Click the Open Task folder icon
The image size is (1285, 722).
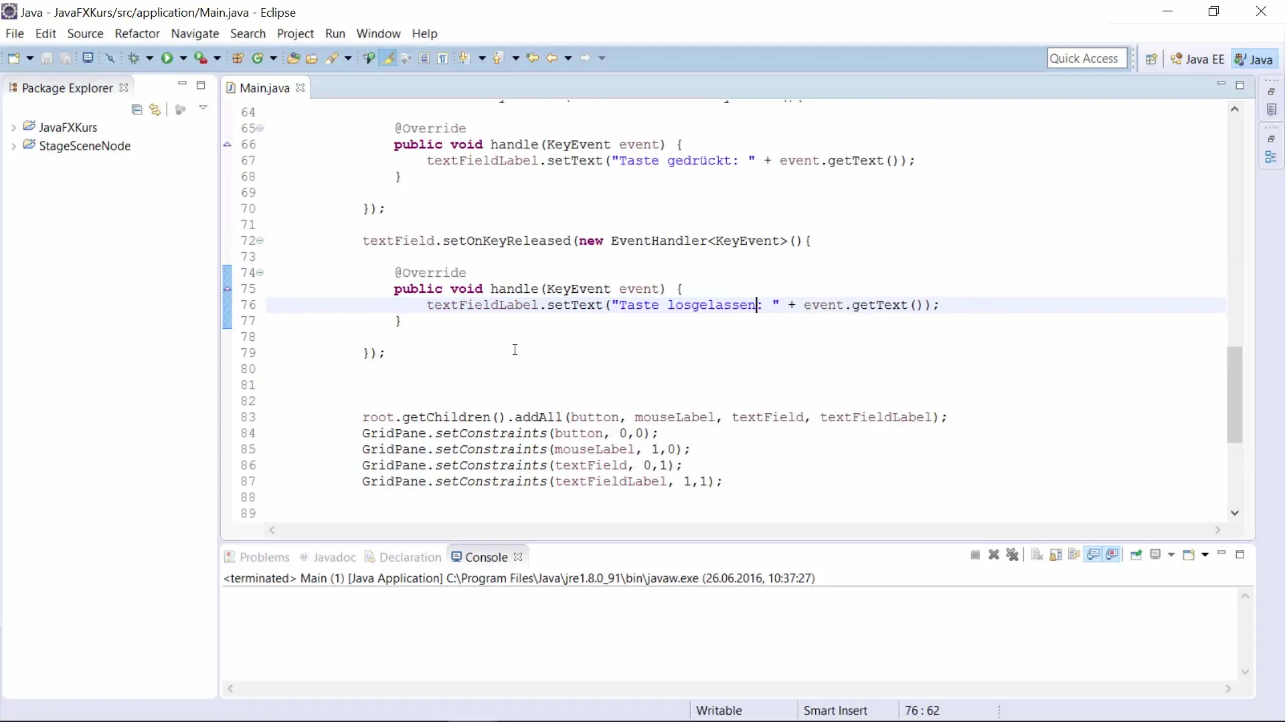[312, 58]
